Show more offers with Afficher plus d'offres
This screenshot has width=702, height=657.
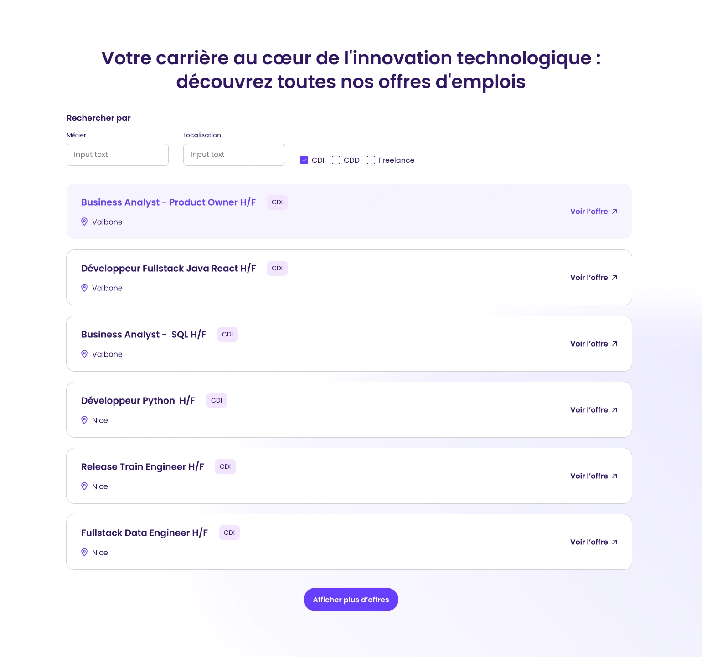(351, 600)
